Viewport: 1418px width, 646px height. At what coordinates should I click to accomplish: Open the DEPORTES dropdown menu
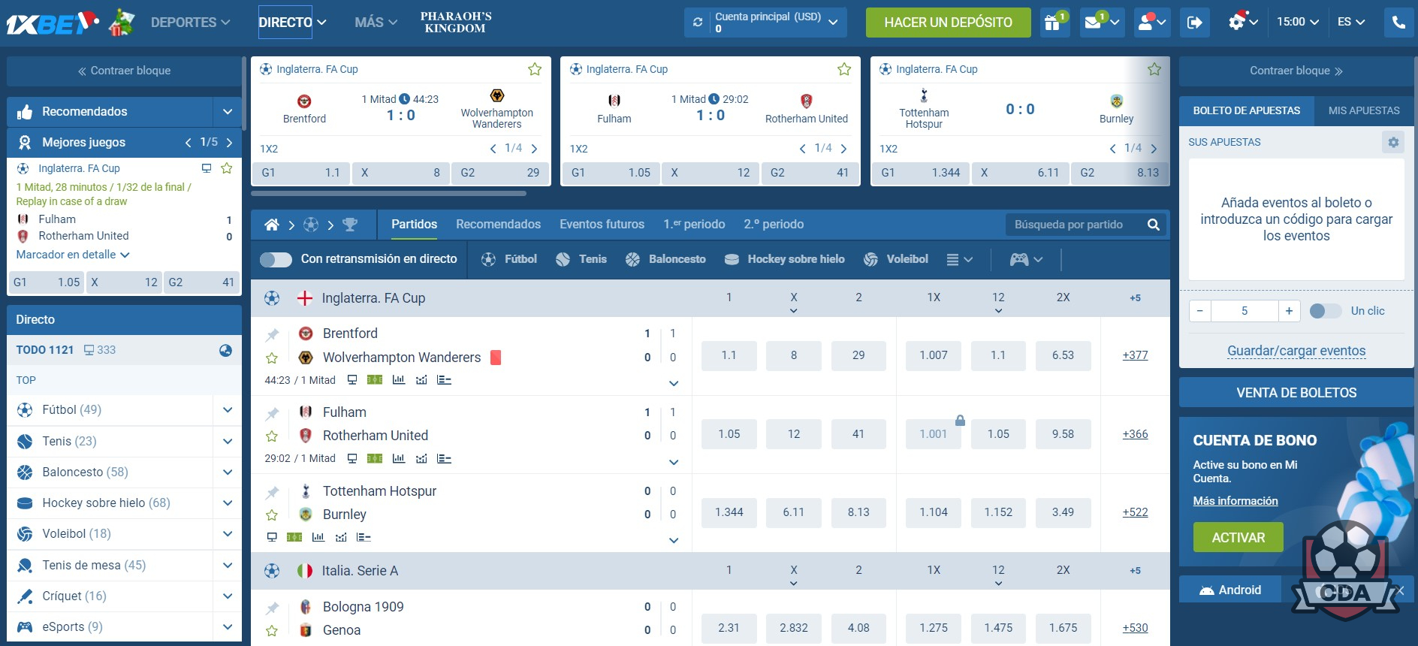click(190, 23)
